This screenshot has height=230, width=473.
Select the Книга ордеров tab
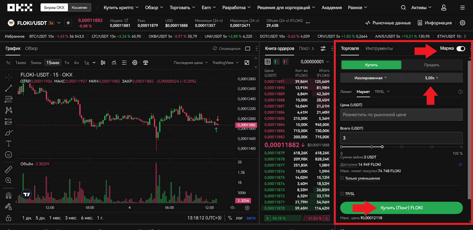[279, 48]
